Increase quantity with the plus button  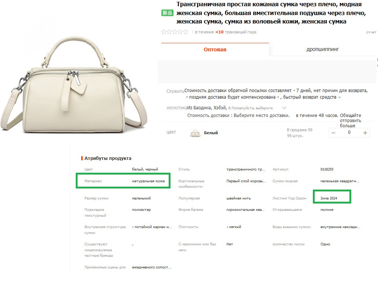(365, 133)
